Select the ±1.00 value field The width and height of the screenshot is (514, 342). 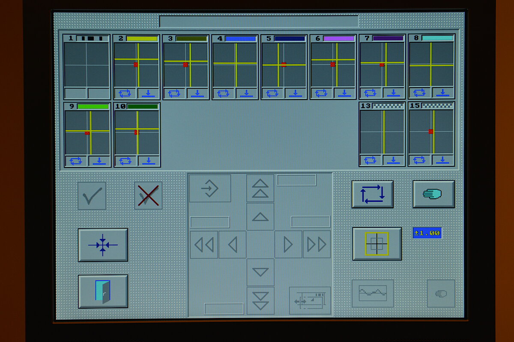pyautogui.click(x=427, y=233)
